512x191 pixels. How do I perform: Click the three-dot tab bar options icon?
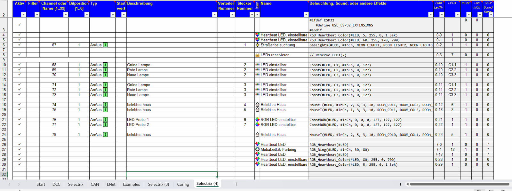point(400,184)
